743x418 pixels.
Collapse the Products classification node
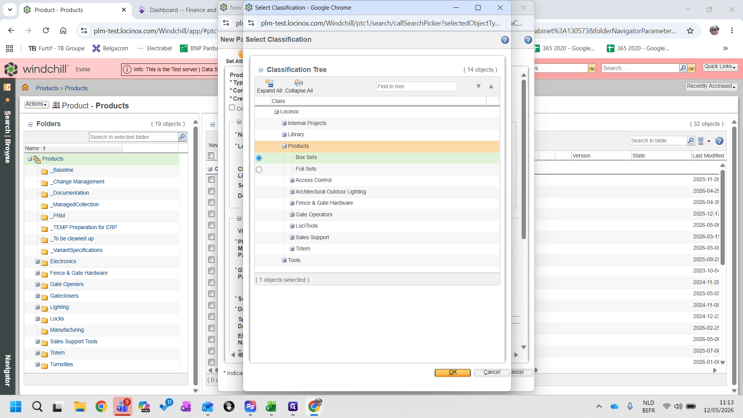click(x=284, y=146)
